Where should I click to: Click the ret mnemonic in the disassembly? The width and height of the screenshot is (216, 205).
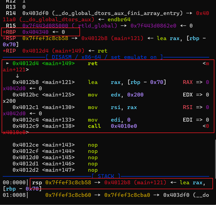tap(93, 64)
